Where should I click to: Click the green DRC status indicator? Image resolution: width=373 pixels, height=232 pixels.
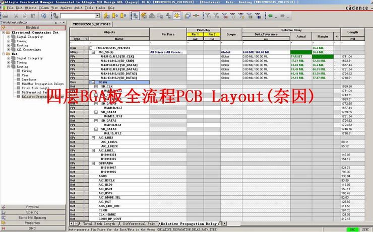click(x=352, y=229)
